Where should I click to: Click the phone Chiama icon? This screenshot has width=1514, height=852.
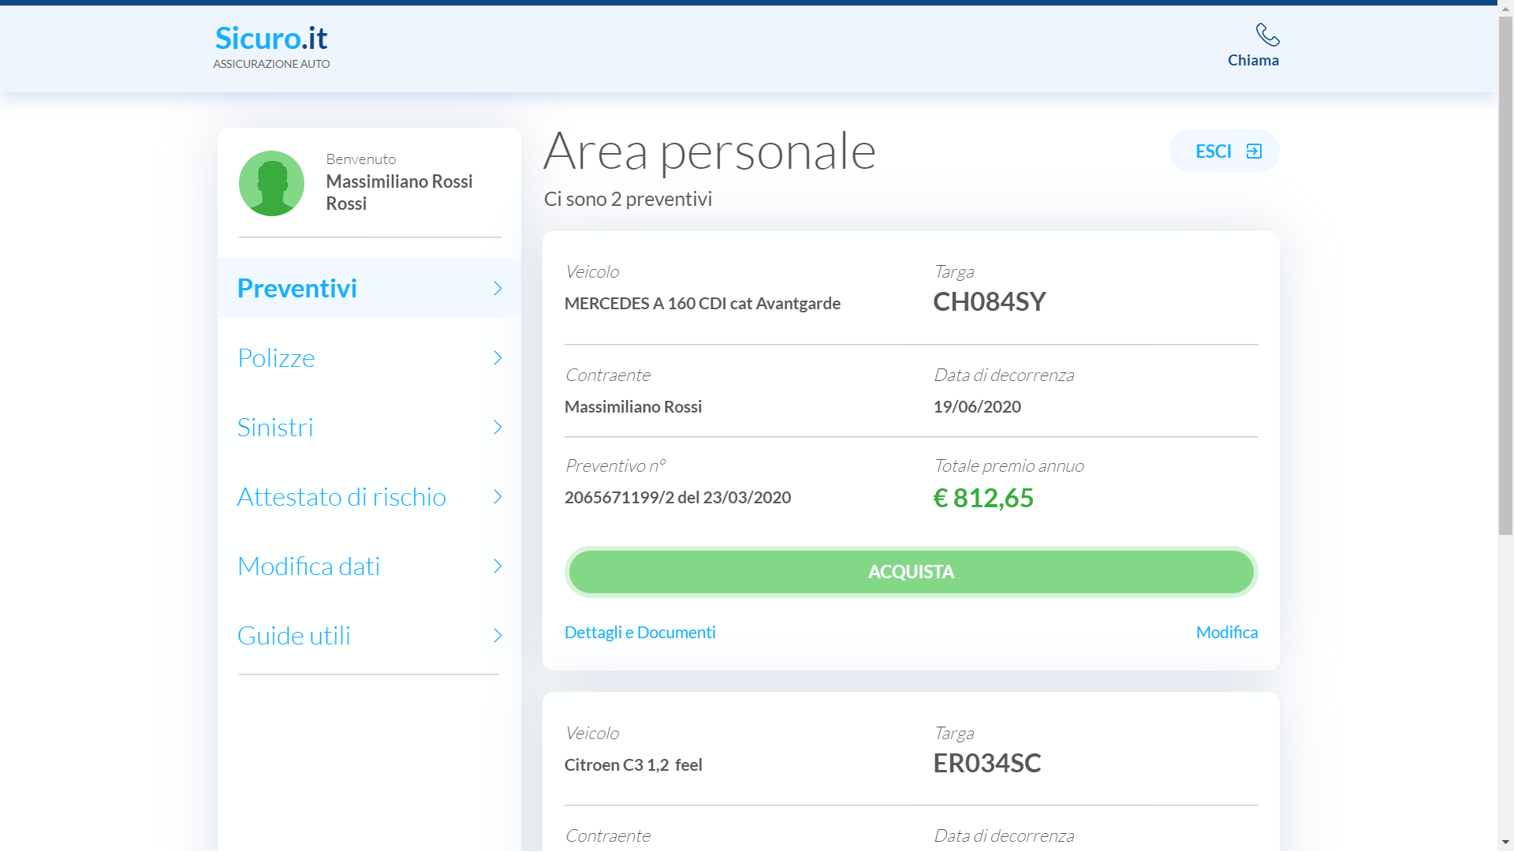(x=1267, y=35)
